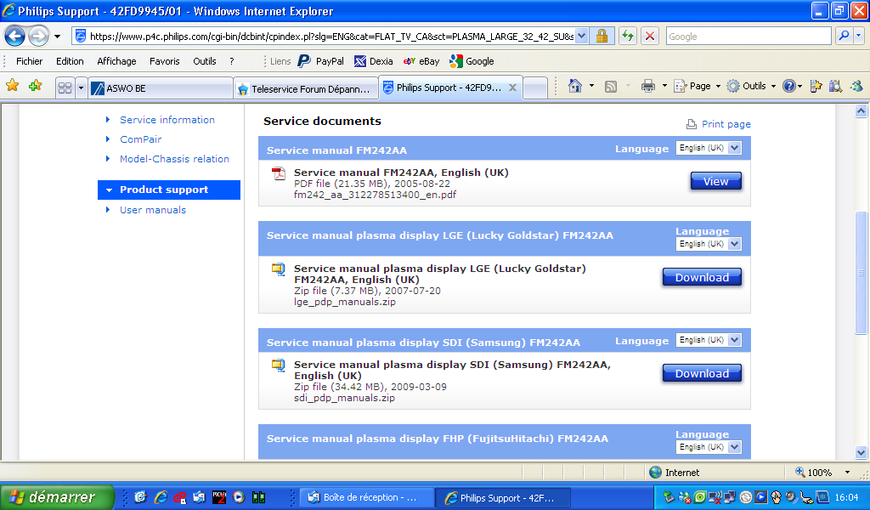
Task: Click the security padlock icon
Action: point(602,37)
